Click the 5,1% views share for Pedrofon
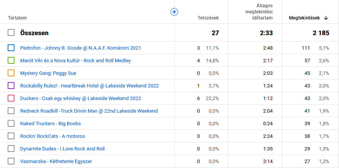 [324, 48]
